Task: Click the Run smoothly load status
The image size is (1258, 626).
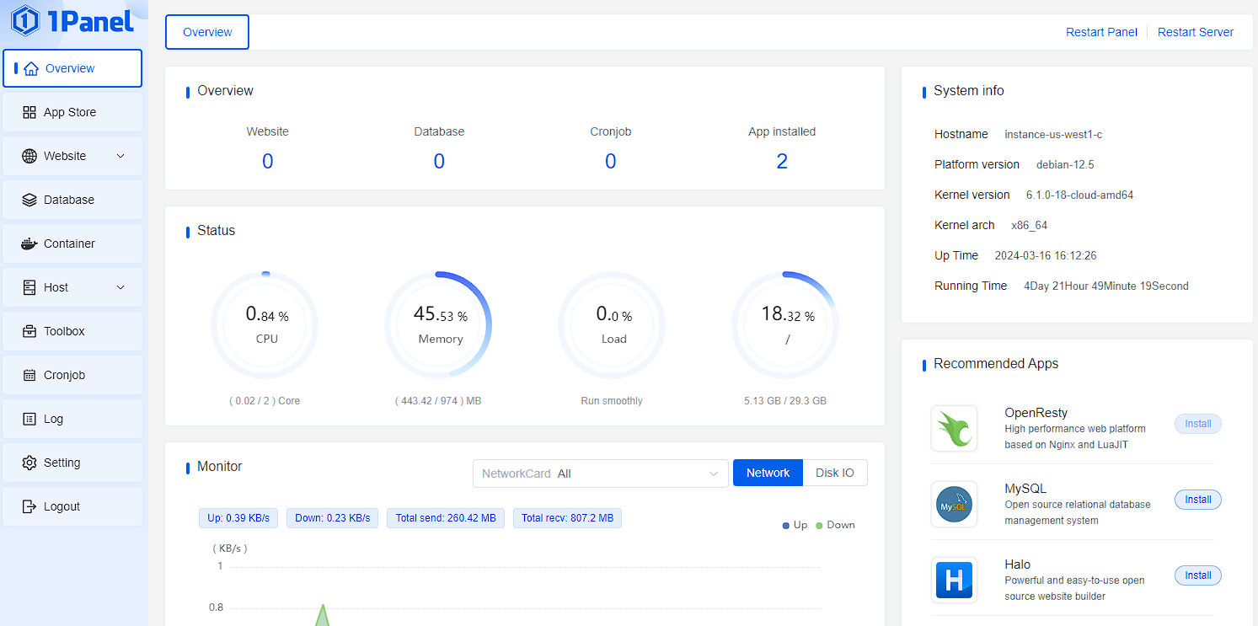Action: tap(612, 401)
